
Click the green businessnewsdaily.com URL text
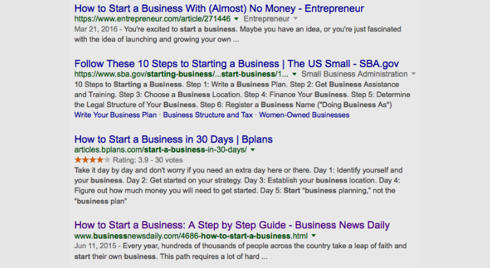pyautogui.click(x=191, y=237)
